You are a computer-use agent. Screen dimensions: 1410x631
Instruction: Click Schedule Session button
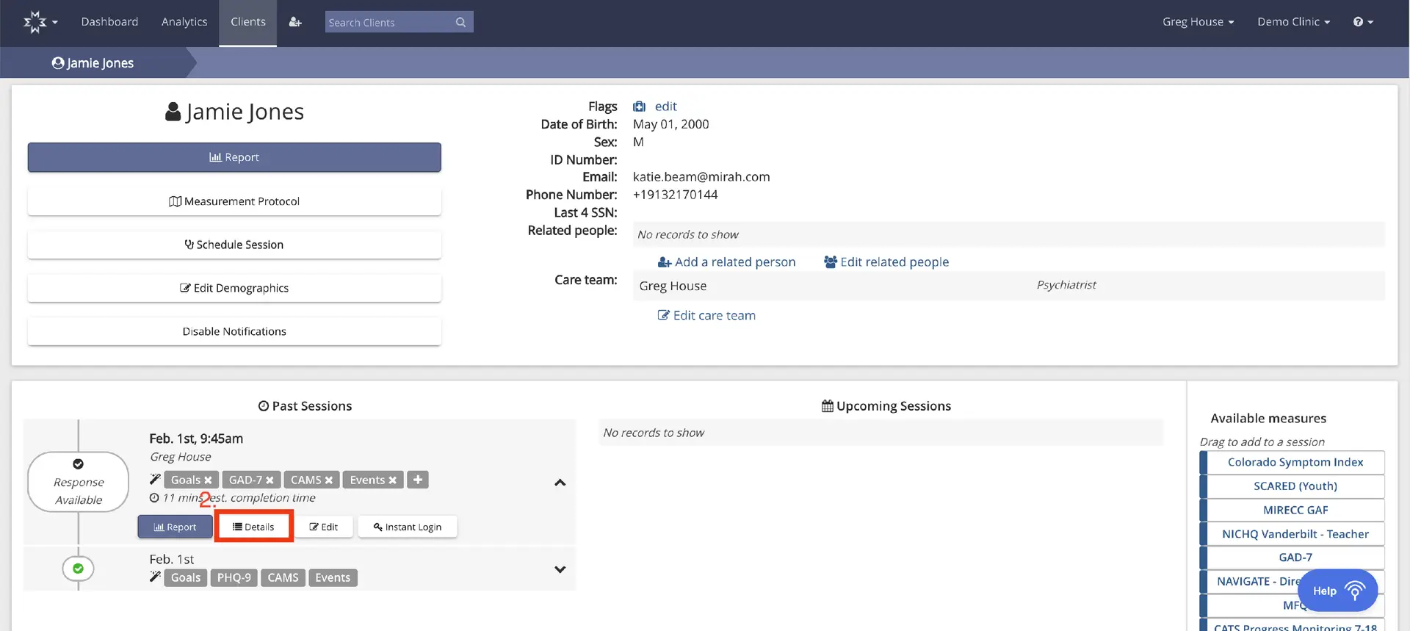pyautogui.click(x=234, y=245)
